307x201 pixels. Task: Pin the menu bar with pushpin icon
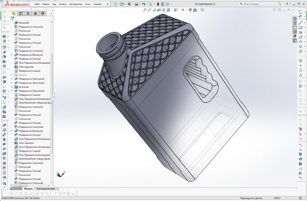107,4
